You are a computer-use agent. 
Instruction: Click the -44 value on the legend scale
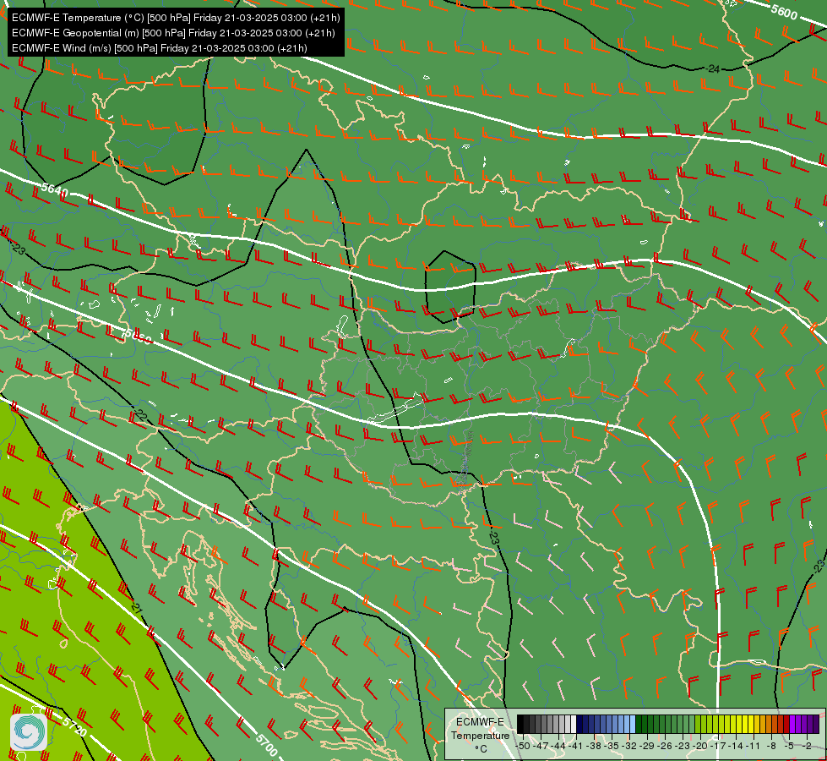[x=558, y=746]
